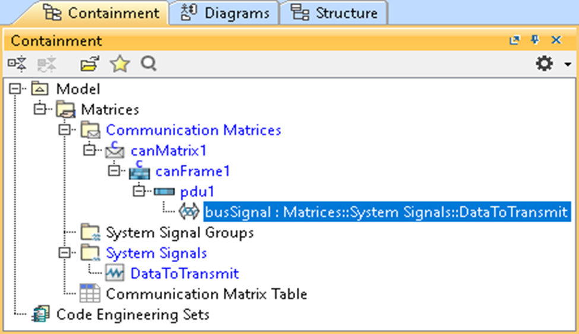
Task: Switch to the Diagrams tab
Action: pyautogui.click(x=225, y=13)
